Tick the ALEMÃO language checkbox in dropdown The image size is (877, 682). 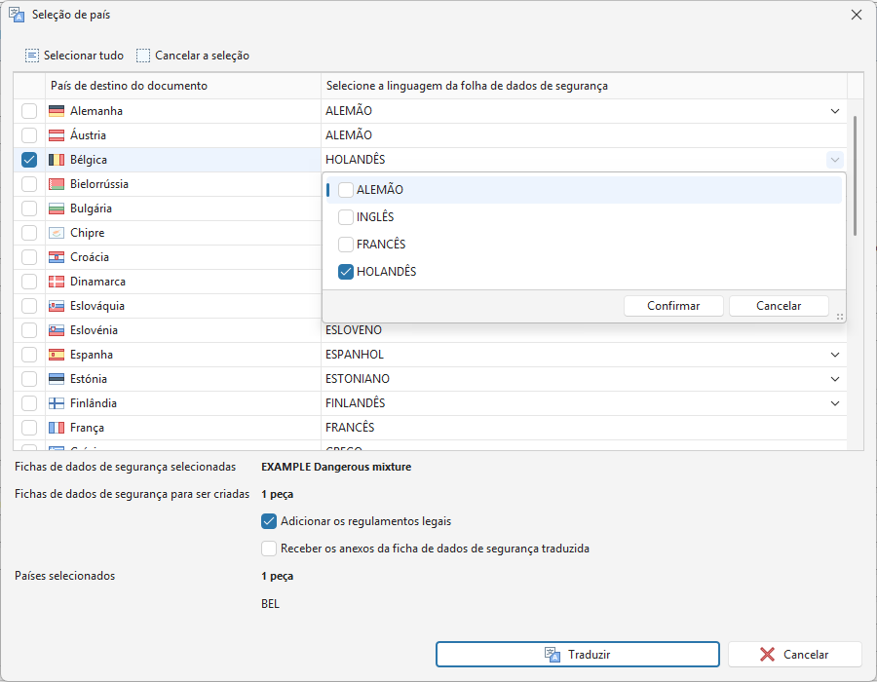pyautogui.click(x=346, y=190)
